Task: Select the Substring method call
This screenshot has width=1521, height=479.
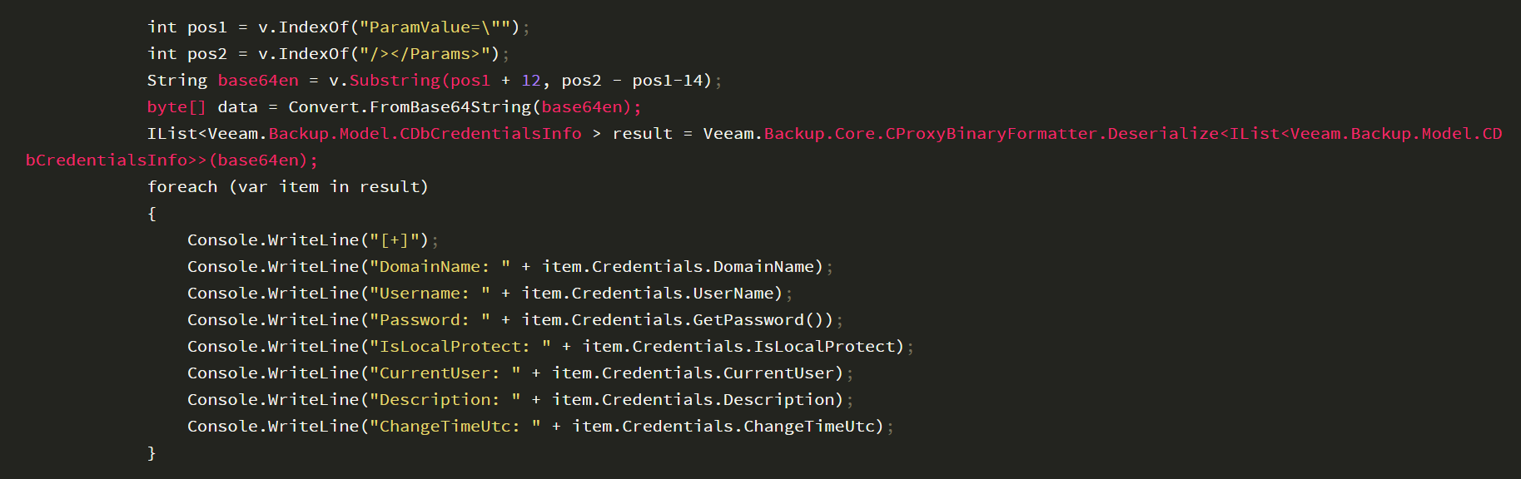Action: click(395, 81)
